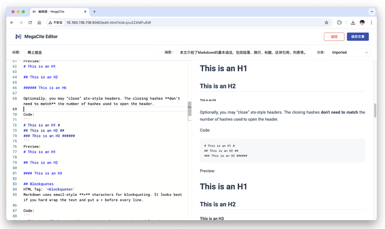Open the 分类 Imported category dropdown
The width and height of the screenshot is (385, 229).
coord(350,52)
